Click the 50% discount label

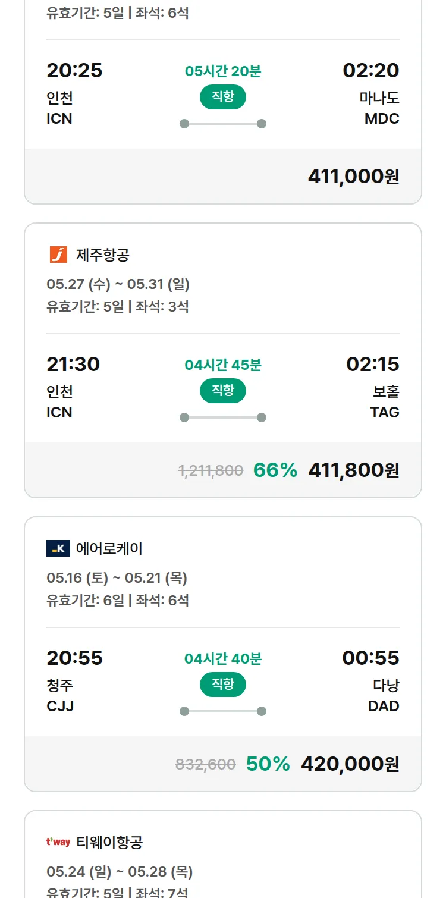[x=268, y=764]
